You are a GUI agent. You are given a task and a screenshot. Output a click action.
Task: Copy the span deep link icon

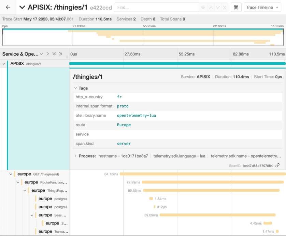pos(277,165)
